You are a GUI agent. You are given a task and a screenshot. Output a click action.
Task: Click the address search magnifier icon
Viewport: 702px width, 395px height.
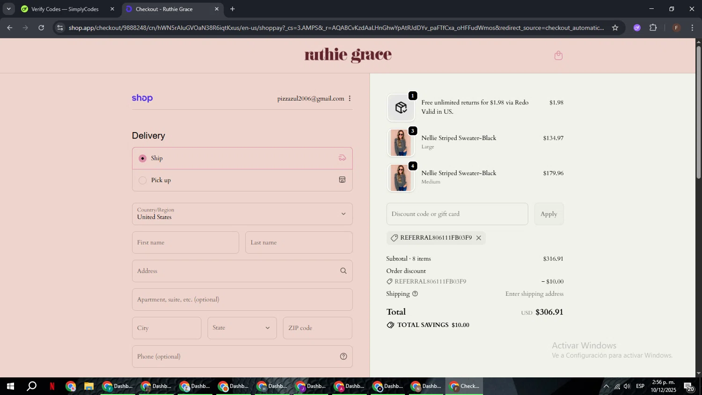click(344, 271)
